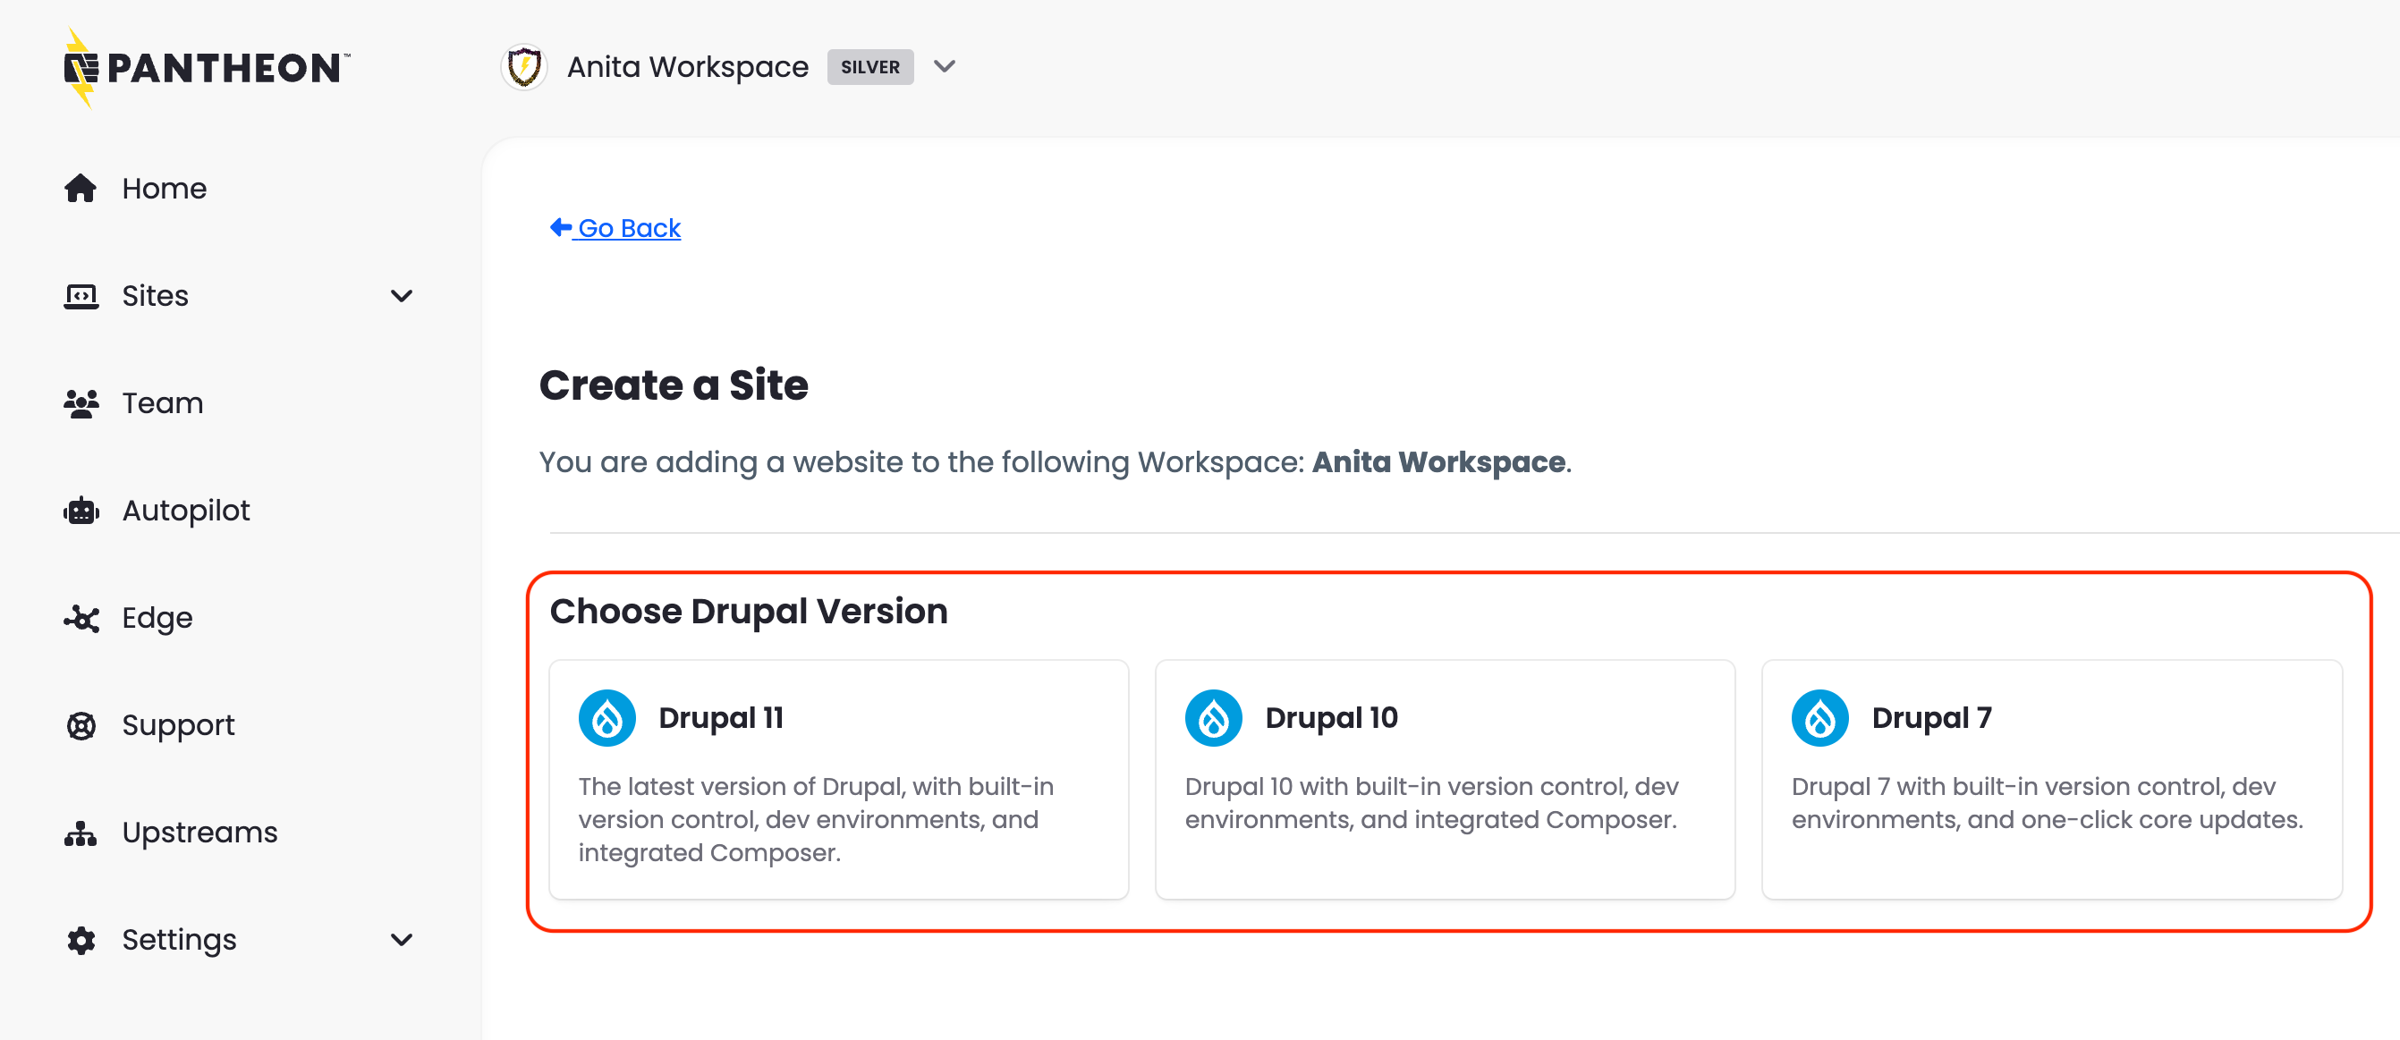The height and width of the screenshot is (1040, 2400).
Task: Click the Support lifebuoy icon
Action: click(x=82, y=724)
